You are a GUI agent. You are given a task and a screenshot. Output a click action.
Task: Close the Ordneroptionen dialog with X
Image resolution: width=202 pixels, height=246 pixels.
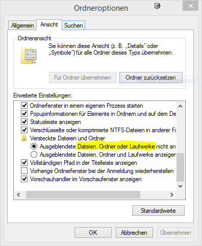click(x=191, y=6)
